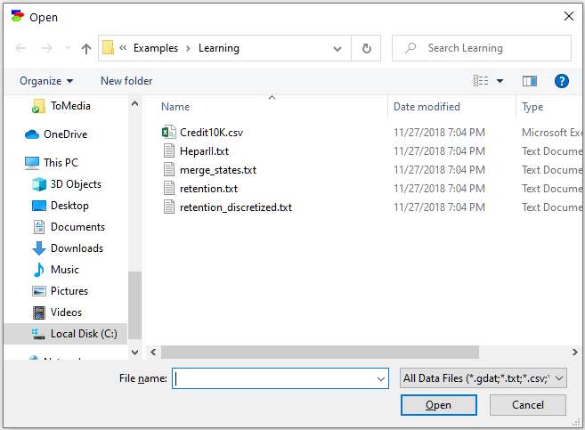Click the Excel icon beside Credit10K.csv
The image size is (585, 430).
(x=168, y=133)
